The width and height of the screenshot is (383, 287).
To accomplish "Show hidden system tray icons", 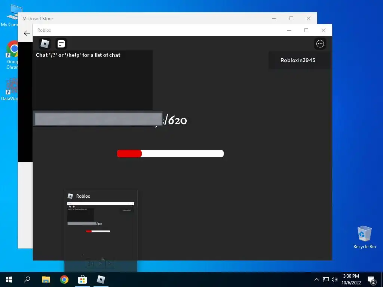I will tap(316, 280).
